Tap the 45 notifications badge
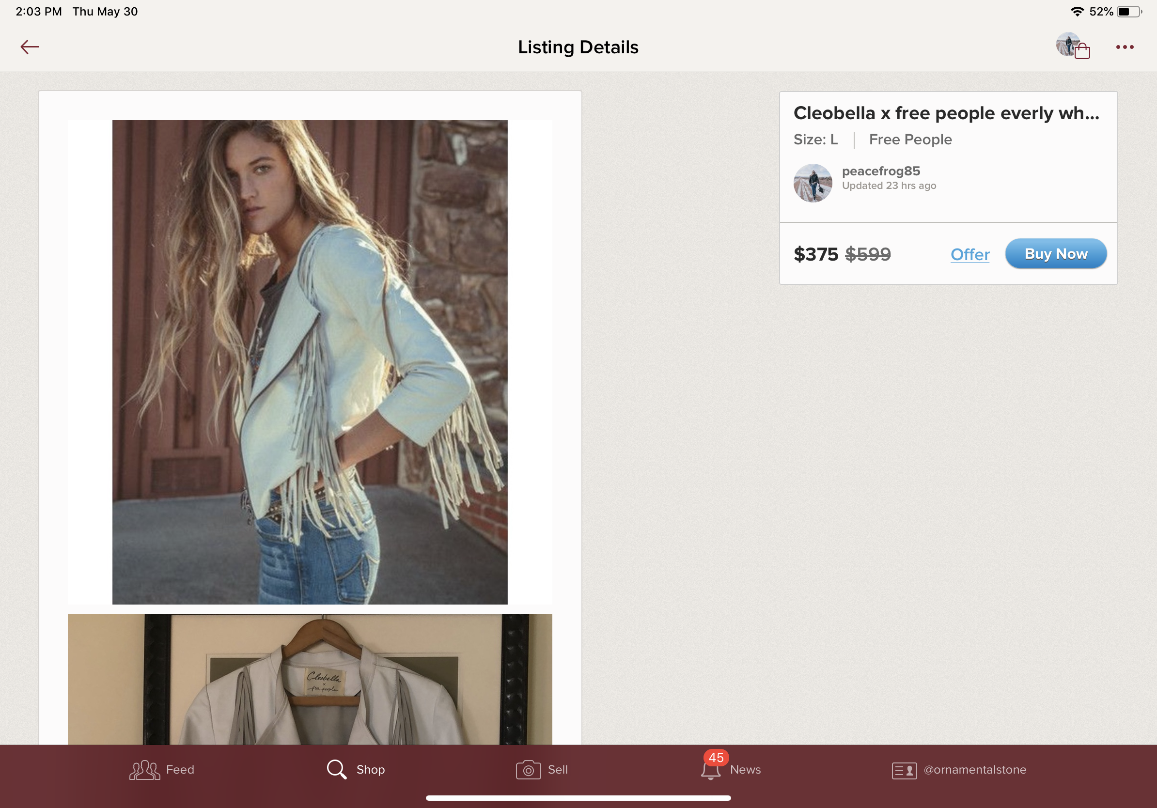 pyautogui.click(x=716, y=758)
